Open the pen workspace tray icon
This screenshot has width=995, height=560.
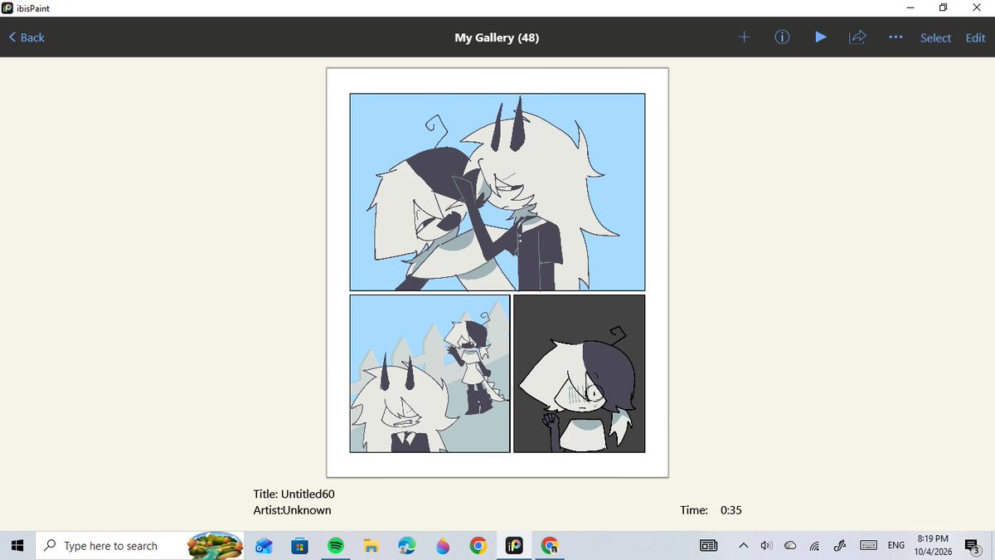pos(839,546)
